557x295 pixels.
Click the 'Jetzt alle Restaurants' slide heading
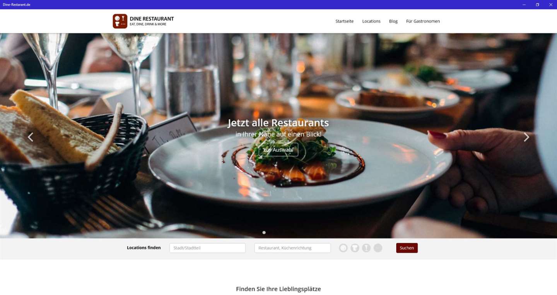278,123
